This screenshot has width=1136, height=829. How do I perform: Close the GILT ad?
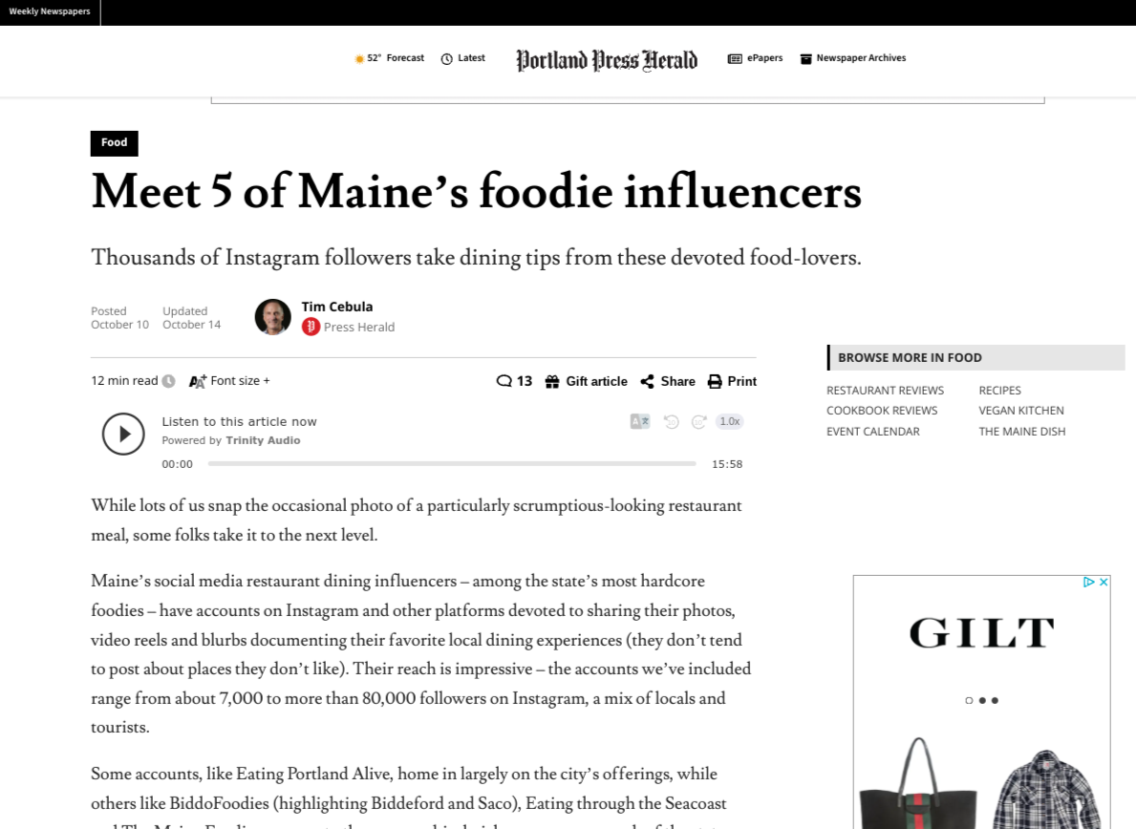1104,582
